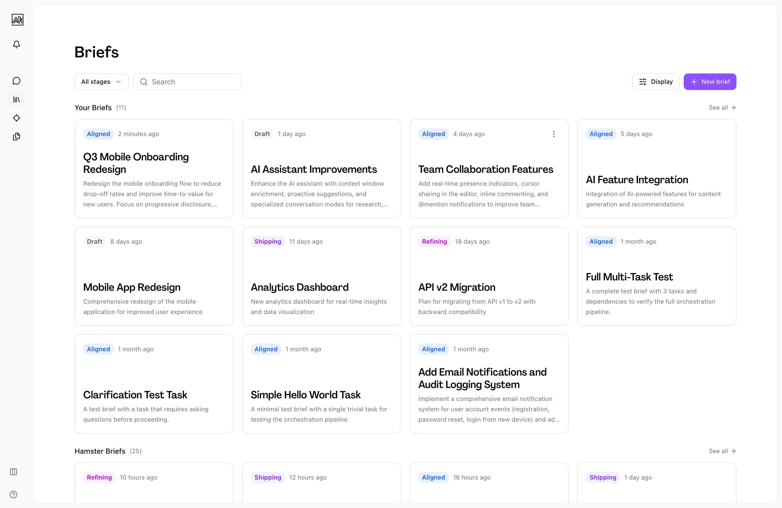The image size is (782, 508).
Task: Open three-dot menu on Team Collaboration card
Action: 554,134
